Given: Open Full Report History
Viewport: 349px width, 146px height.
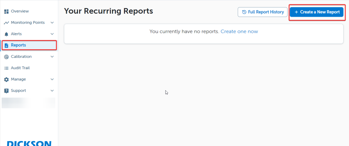Looking at the screenshot, I should click(x=262, y=12).
